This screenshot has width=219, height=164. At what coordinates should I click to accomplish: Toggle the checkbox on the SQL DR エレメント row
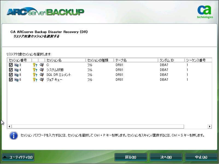coord(11,74)
